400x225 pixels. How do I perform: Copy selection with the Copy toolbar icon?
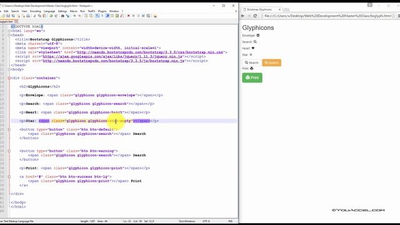tap(39, 16)
